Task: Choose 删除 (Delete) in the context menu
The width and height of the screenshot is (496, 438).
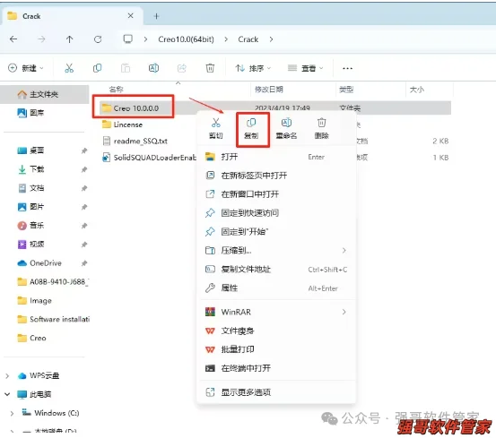Action: (322, 128)
